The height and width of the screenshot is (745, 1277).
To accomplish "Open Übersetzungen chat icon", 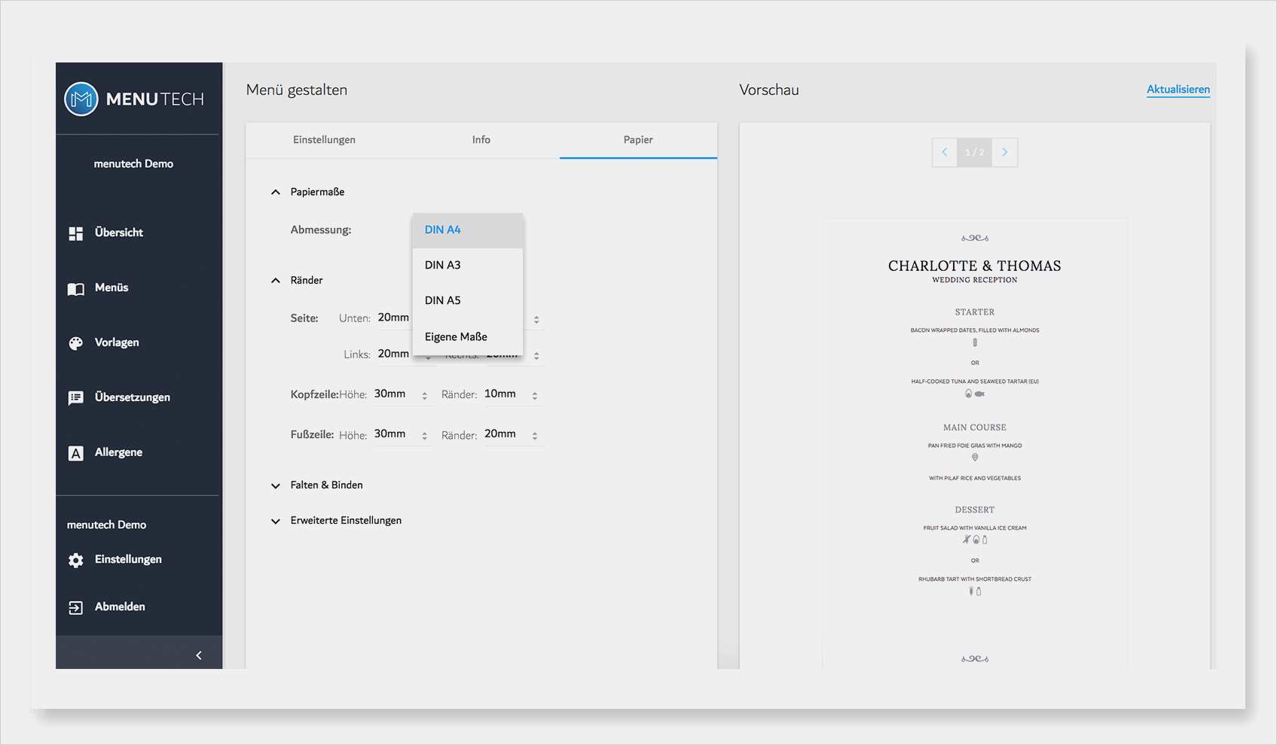I will click(76, 398).
